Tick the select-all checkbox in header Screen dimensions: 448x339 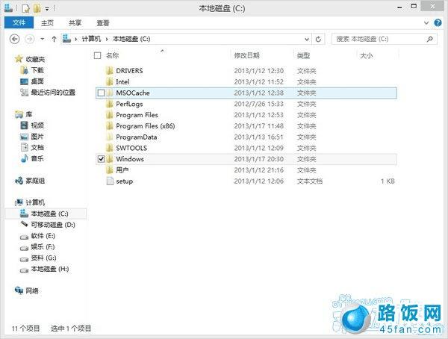coord(97,55)
